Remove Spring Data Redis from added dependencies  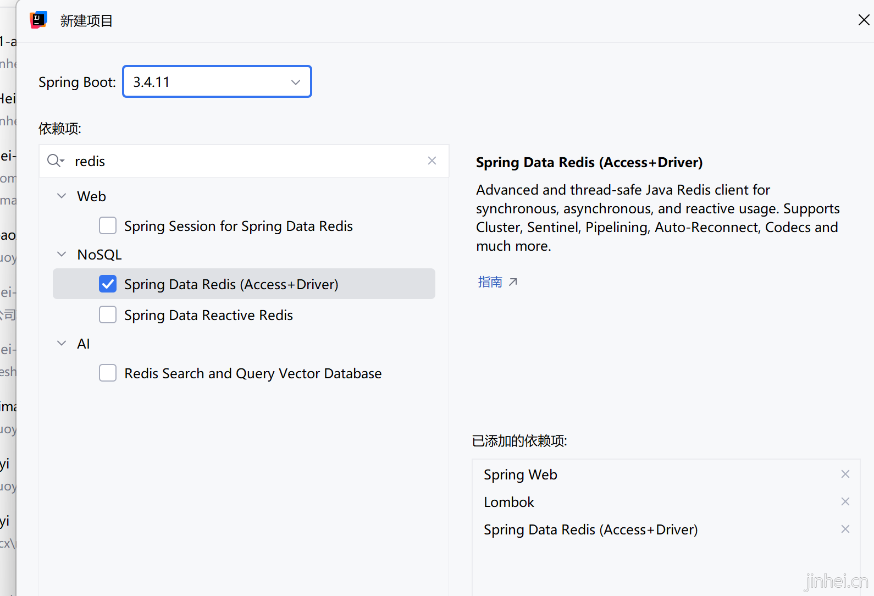(845, 529)
